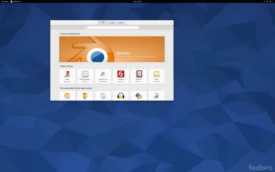Viewport: 275px width, 172px height.
Task: Click the power icon in top bar
Action: coord(270,1)
